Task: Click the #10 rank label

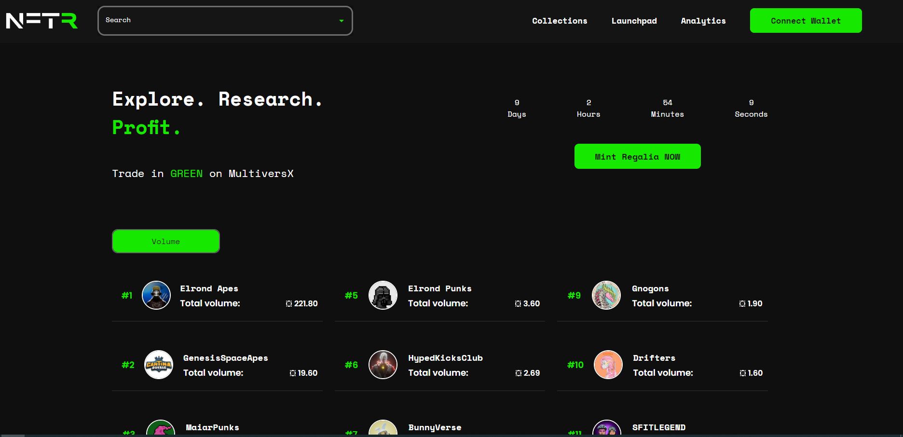Action: [575, 365]
